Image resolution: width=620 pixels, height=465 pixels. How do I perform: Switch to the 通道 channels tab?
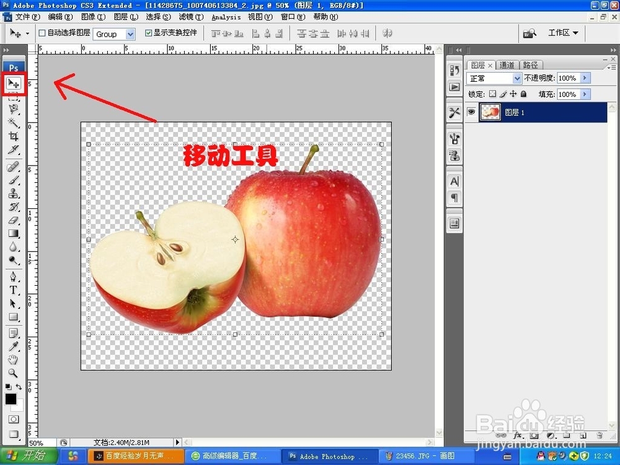click(x=506, y=64)
